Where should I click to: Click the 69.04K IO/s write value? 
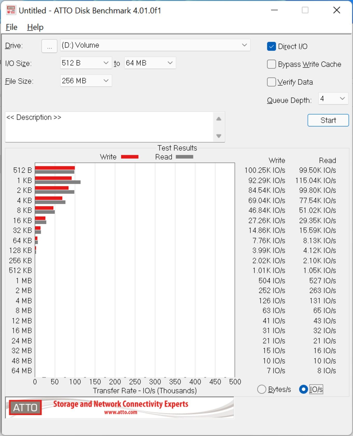[x=267, y=200]
